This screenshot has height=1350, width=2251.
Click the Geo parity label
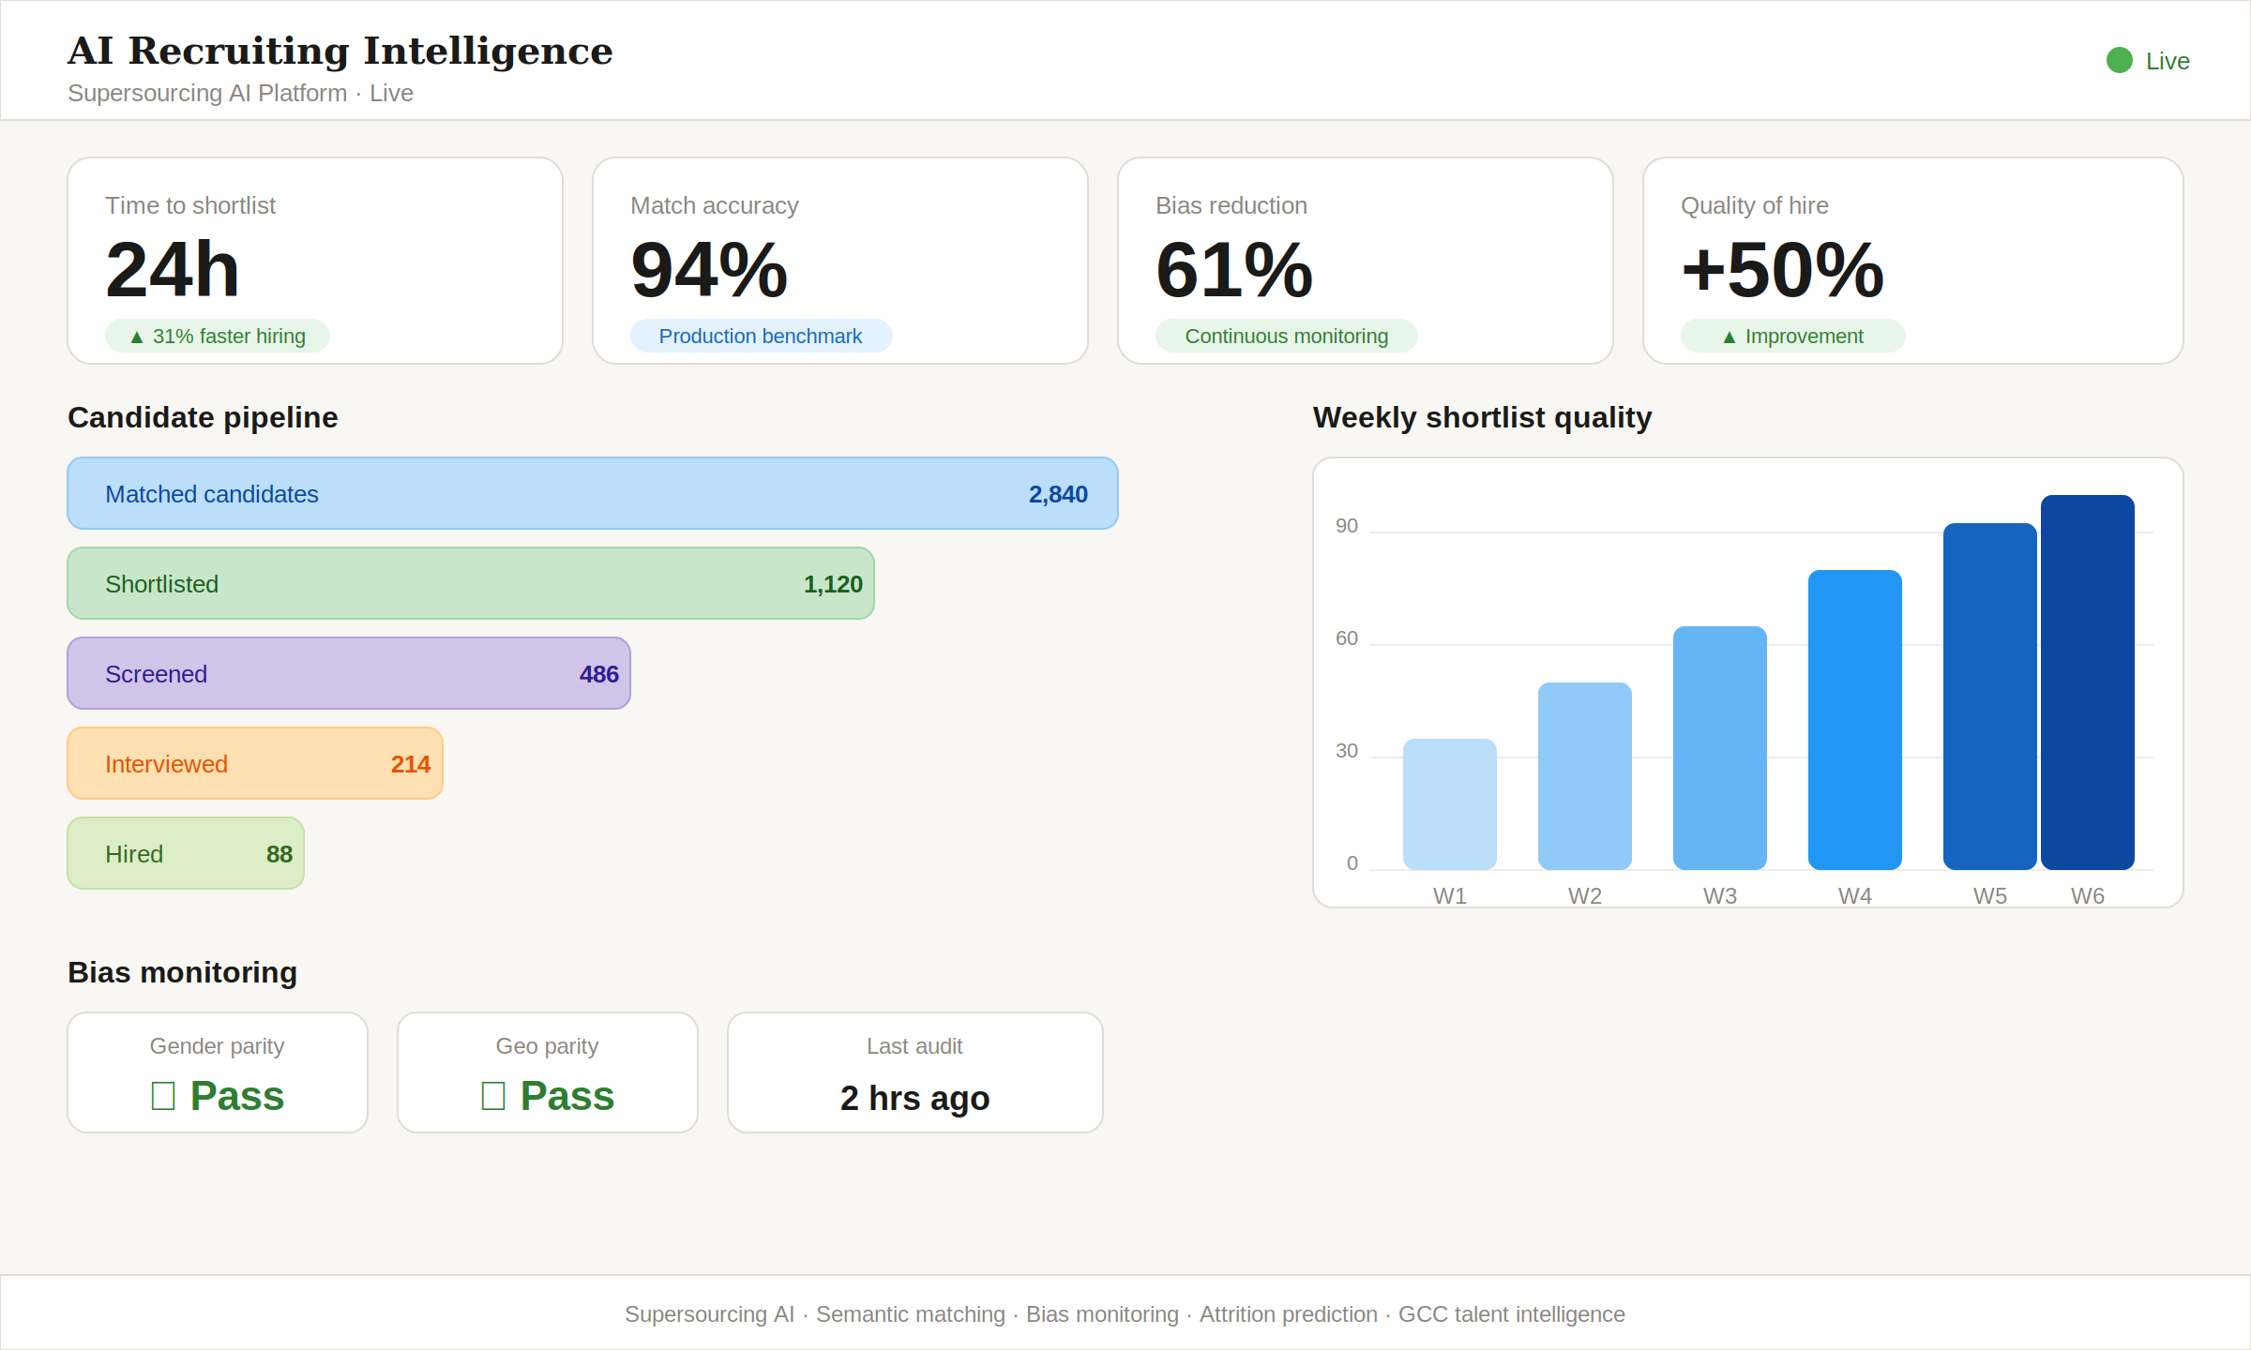click(x=548, y=1046)
